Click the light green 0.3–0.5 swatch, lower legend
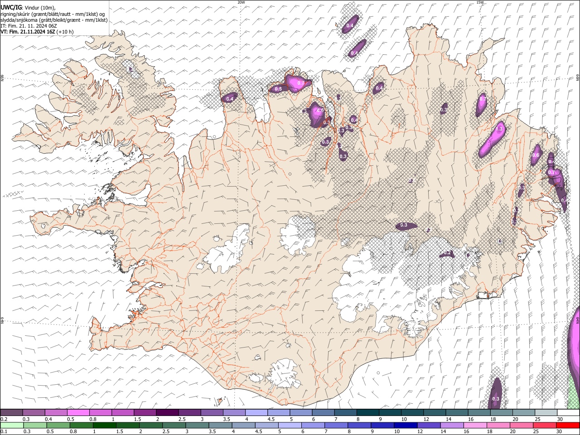Image resolution: width=580 pixels, height=435 pixels. [x=36, y=425]
